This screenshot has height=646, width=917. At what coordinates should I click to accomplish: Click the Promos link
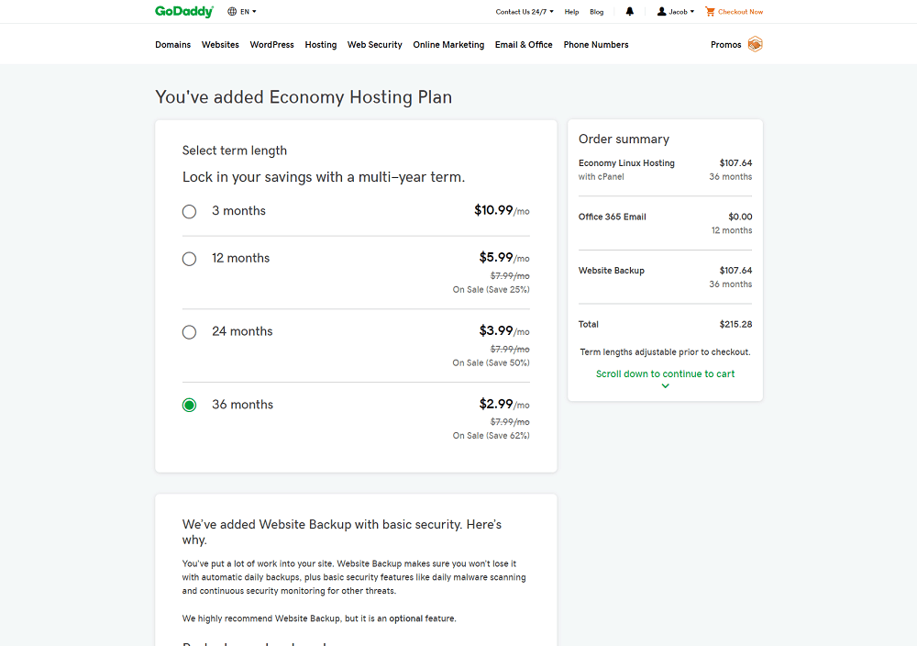725,44
